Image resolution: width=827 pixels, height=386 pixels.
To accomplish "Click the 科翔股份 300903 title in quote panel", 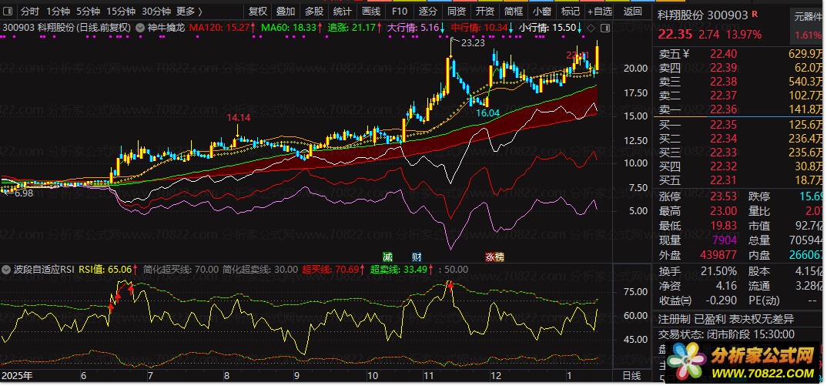I will point(703,15).
